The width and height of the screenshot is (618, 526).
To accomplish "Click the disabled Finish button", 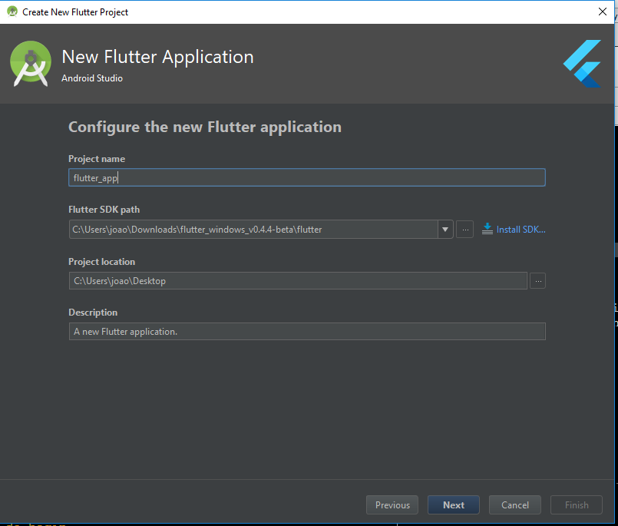I will coord(577,505).
